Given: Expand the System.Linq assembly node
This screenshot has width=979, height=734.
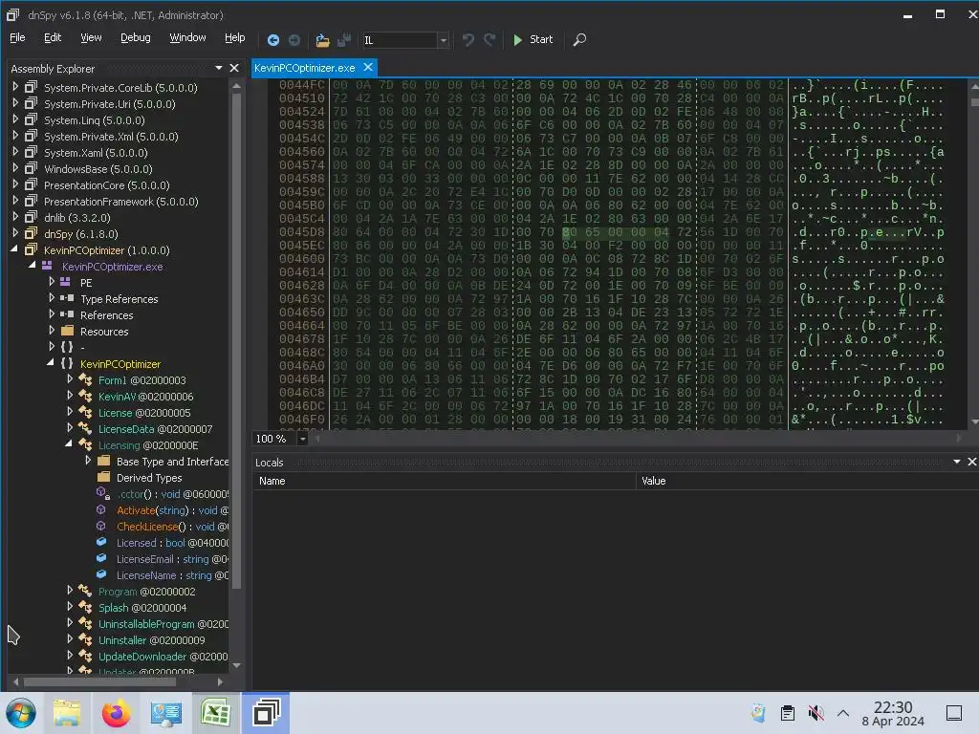Looking at the screenshot, I should [15, 119].
